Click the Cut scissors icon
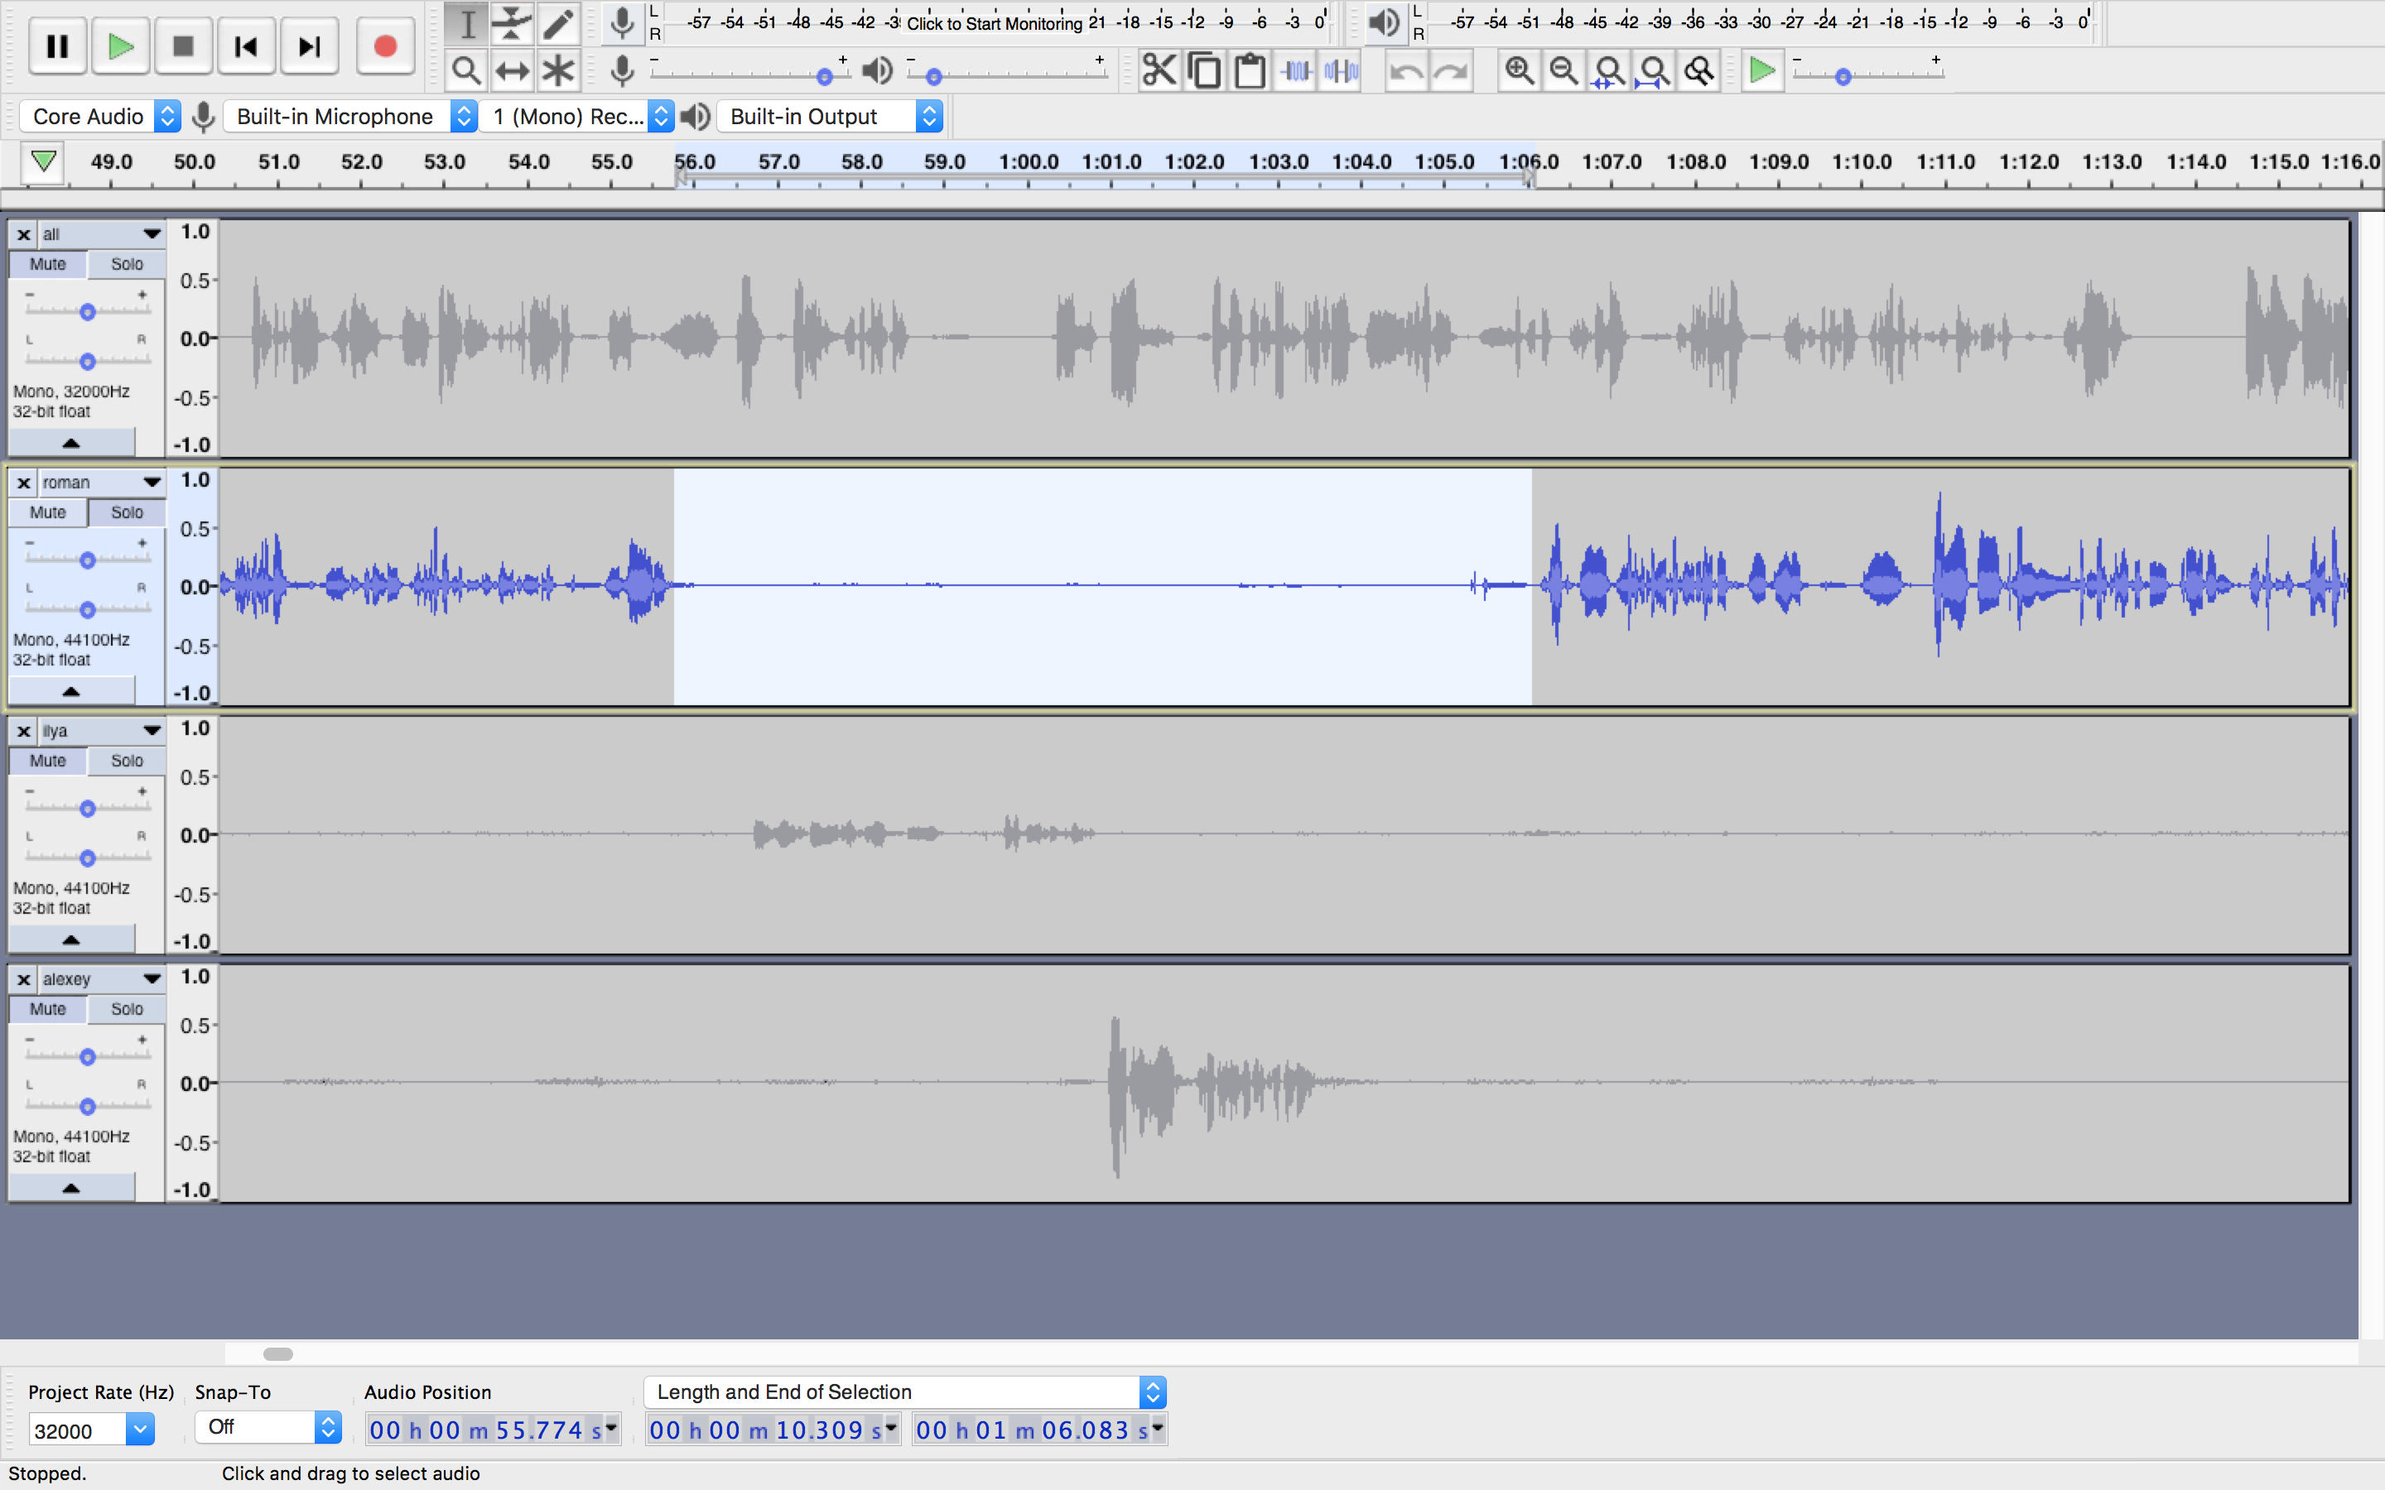The height and width of the screenshot is (1490, 2385). tap(1159, 71)
